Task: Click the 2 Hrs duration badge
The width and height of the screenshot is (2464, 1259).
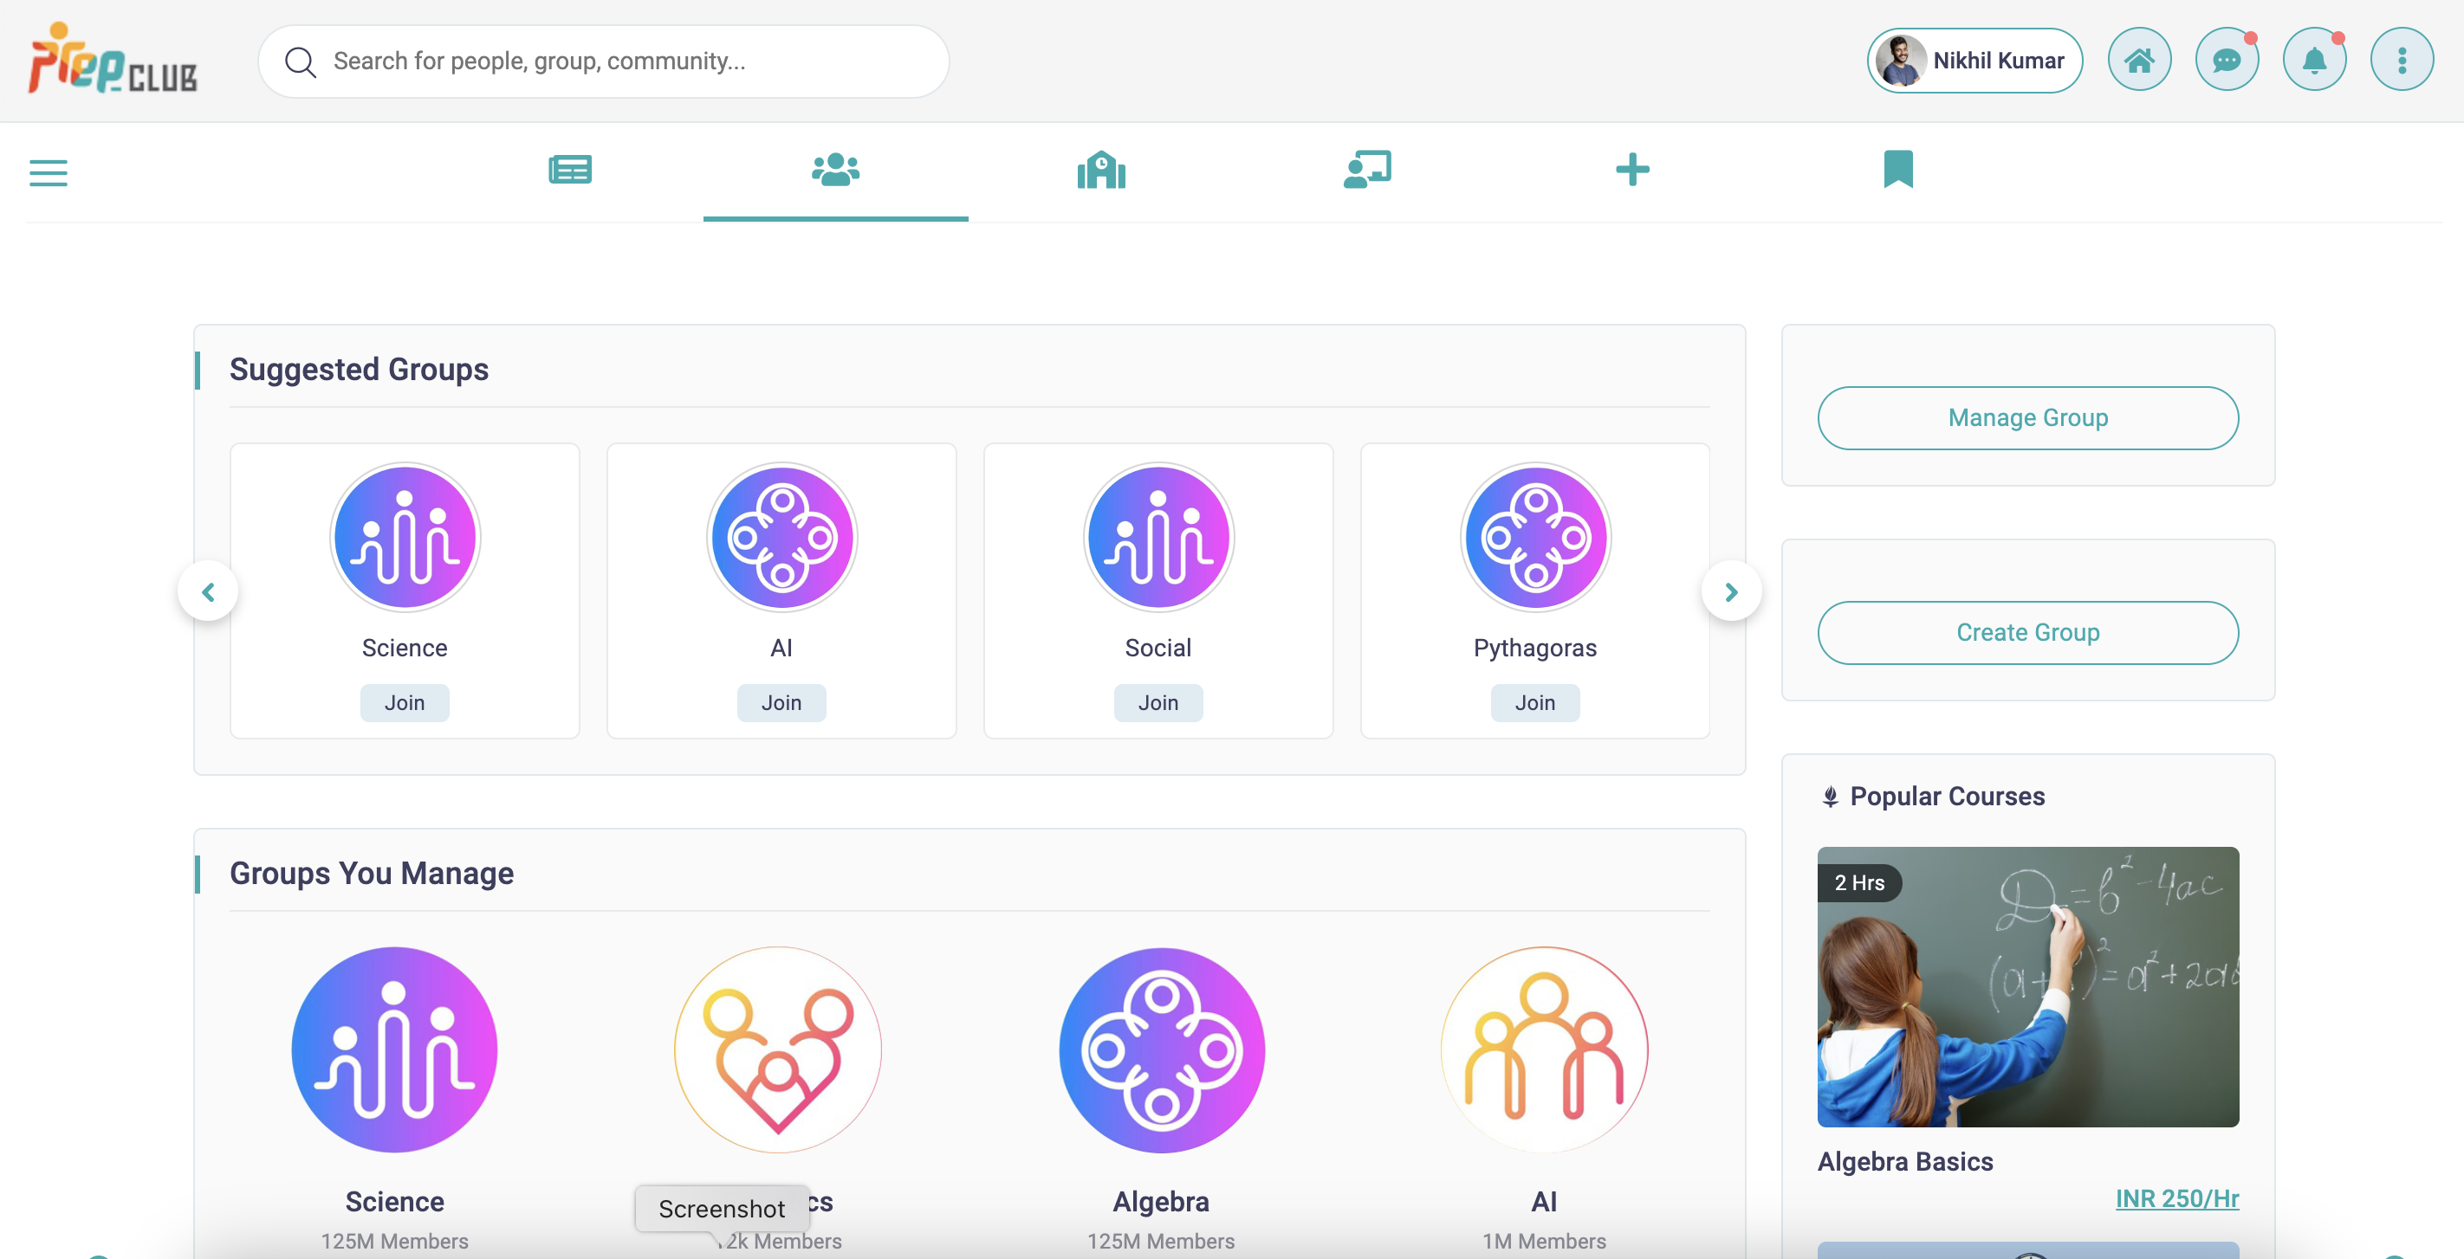Action: pyautogui.click(x=1859, y=882)
